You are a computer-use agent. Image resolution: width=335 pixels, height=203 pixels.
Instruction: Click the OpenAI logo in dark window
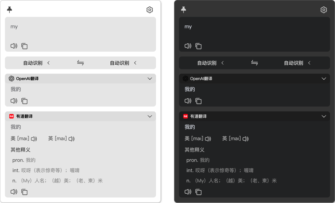[x=185, y=79]
